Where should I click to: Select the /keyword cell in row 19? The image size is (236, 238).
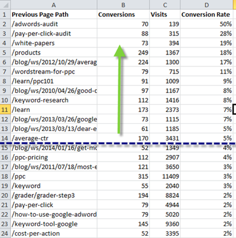pos(54,186)
